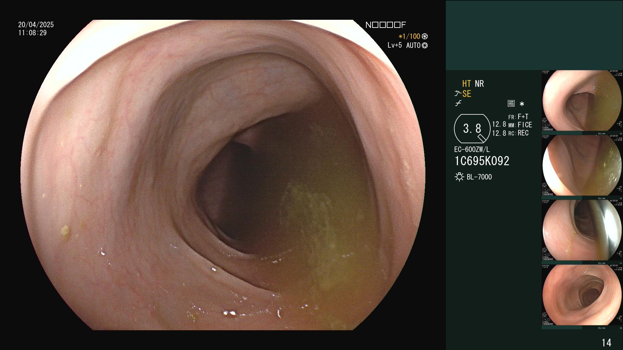Click the iris icon next to AUTO

click(425, 45)
